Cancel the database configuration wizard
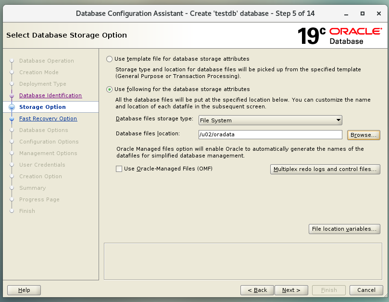 coord(366,290)
